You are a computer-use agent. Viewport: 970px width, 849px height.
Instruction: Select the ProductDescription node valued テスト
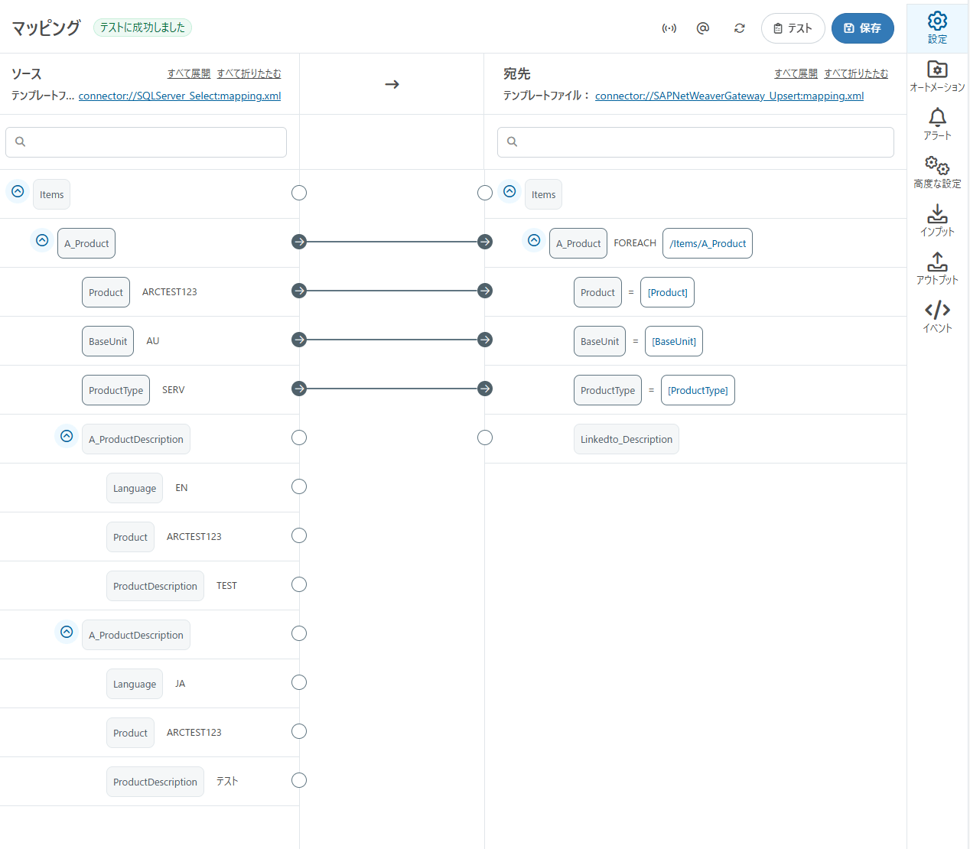pyautogui.click(x=155, y=782)
